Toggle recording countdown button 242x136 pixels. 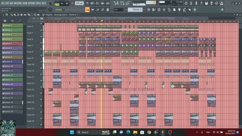click(98, 3)
